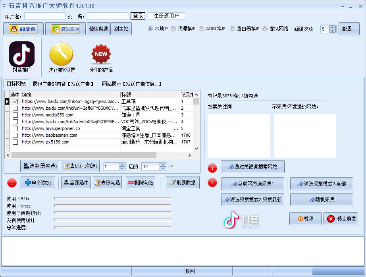366x277 pixels.
Task: Click 通过关键词搜索网站 button
Action: (x=252, y=167)
